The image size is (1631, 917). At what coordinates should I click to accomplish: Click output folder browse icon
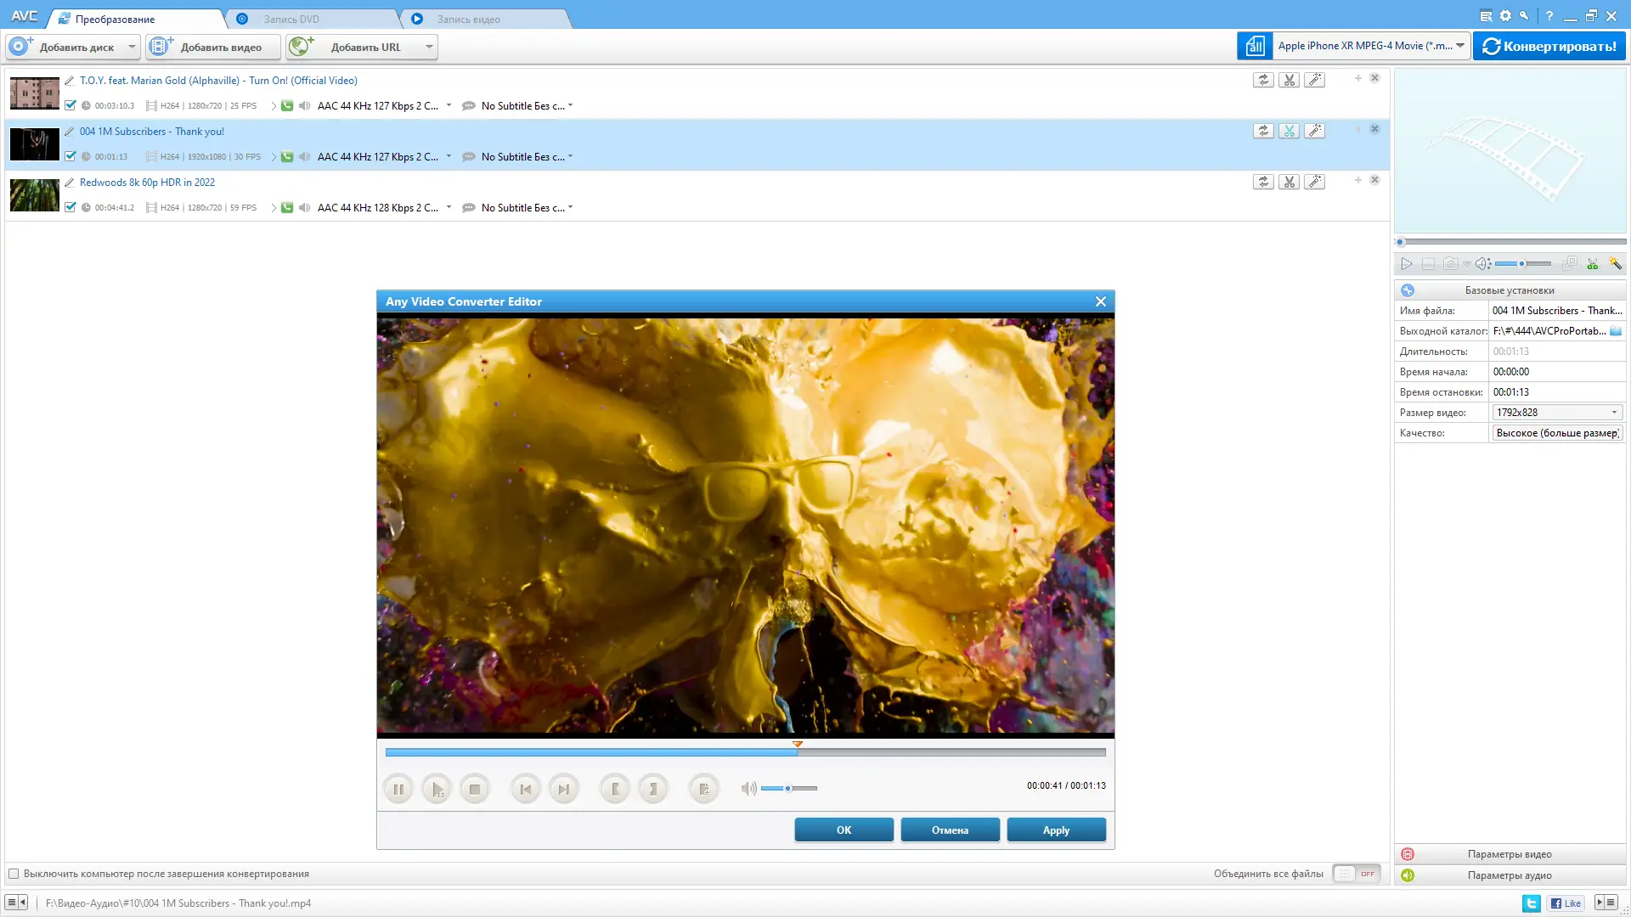[x=1616, y=331]
